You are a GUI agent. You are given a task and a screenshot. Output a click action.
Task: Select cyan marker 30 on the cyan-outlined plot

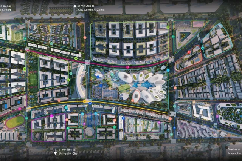click(x=203, y=48)
